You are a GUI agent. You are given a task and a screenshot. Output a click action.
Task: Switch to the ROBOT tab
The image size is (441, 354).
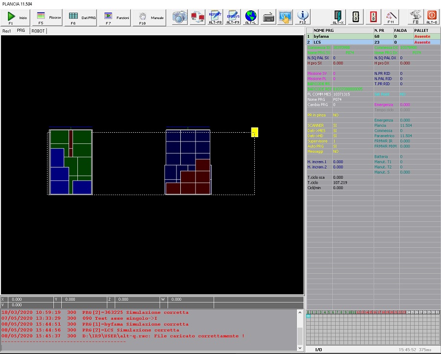point(38,30)
